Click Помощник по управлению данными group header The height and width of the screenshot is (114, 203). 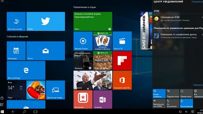point(178,28)
